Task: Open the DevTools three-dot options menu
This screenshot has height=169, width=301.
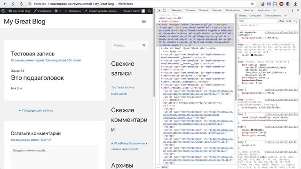Action: (x=293, y=10)
